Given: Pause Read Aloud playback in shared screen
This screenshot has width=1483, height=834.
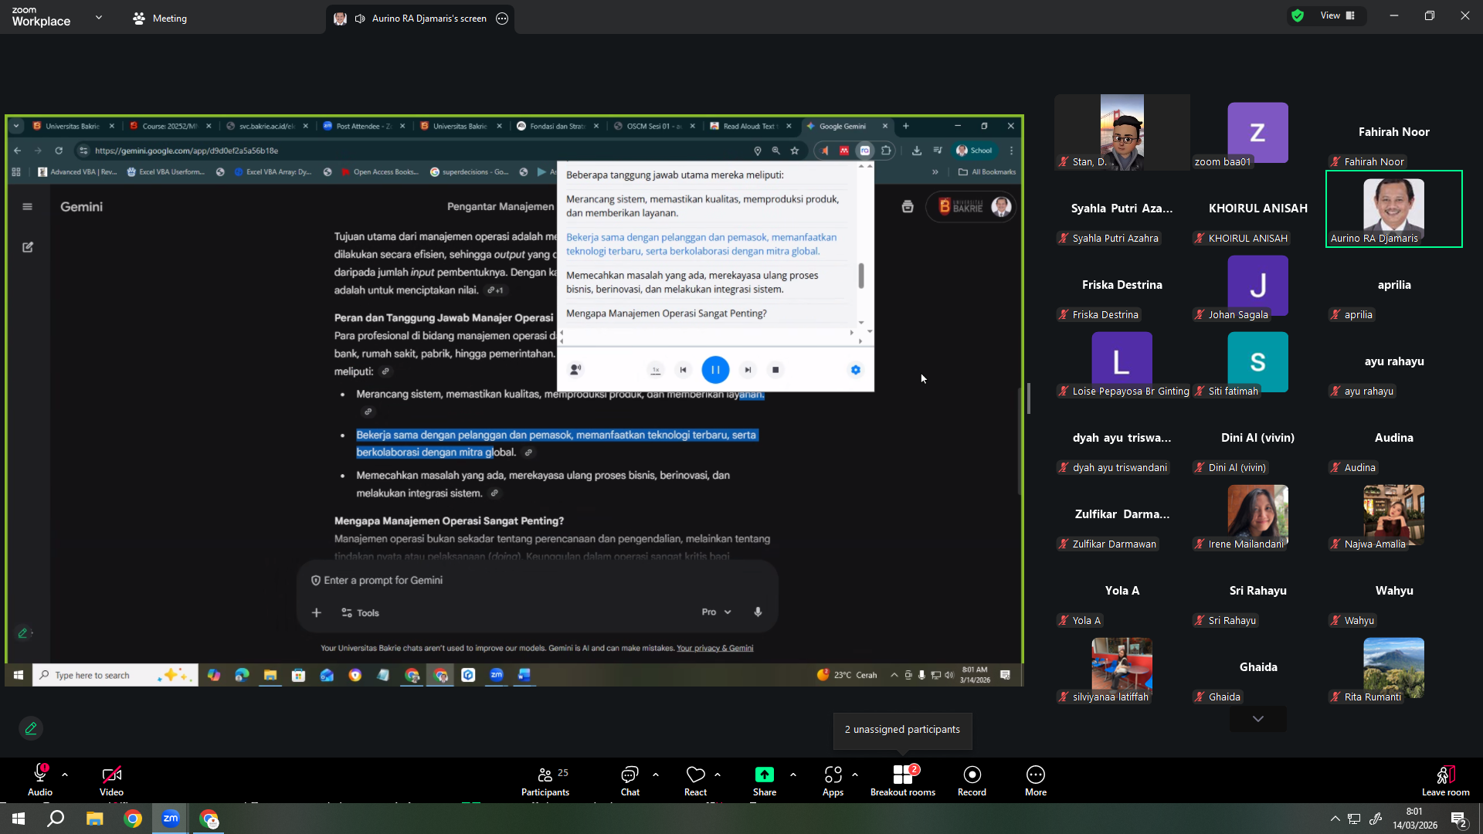Looking at the screenshot, I should coord(715,370).
